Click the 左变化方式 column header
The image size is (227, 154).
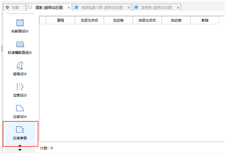click(89, 20)
